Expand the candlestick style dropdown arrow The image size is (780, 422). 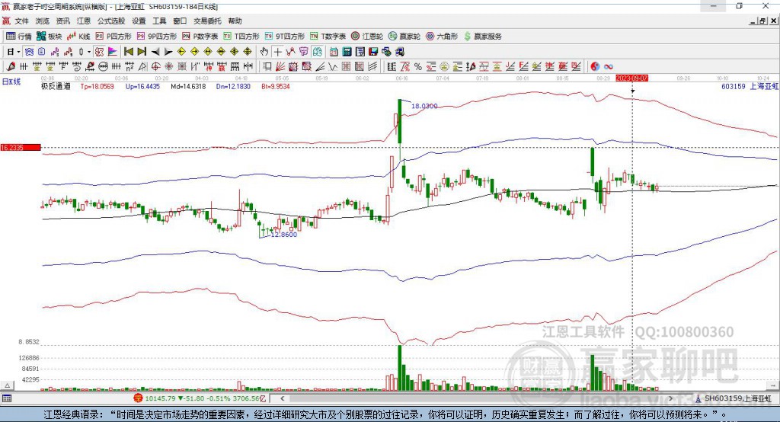[x=89, y=52]
